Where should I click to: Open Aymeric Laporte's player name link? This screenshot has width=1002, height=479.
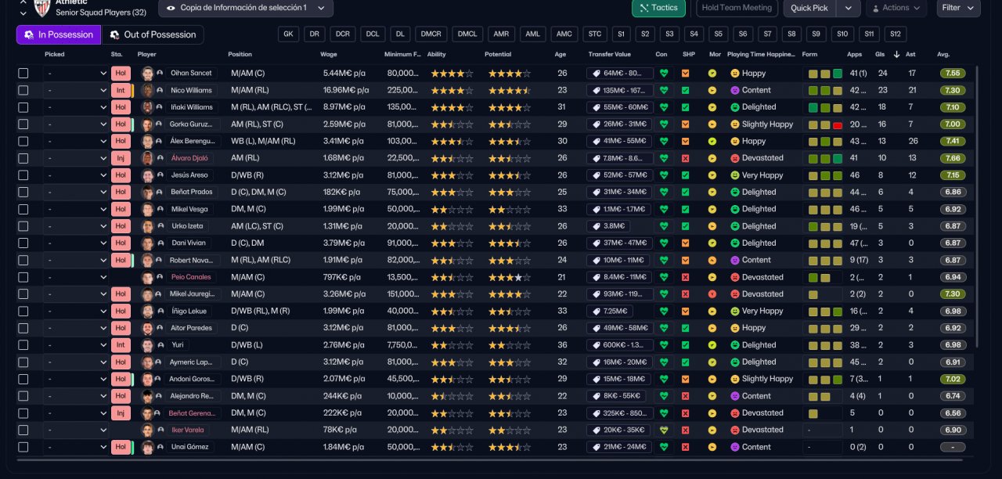(x=193, y=362)
